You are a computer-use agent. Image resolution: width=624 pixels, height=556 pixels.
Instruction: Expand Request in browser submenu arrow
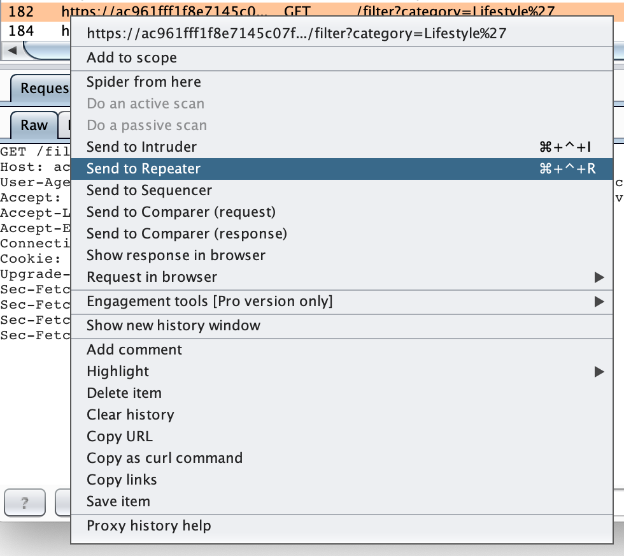[599, 277]
